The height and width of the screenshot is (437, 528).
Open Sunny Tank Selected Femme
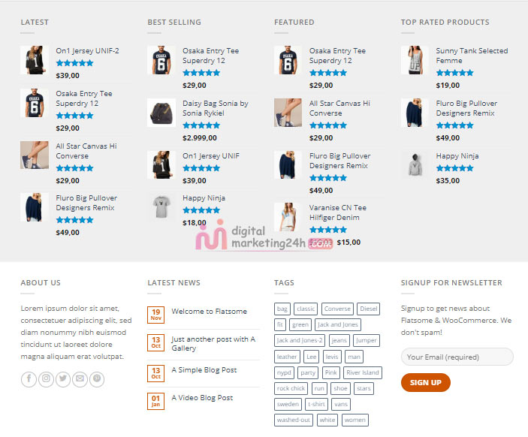[x=472, y=56]
